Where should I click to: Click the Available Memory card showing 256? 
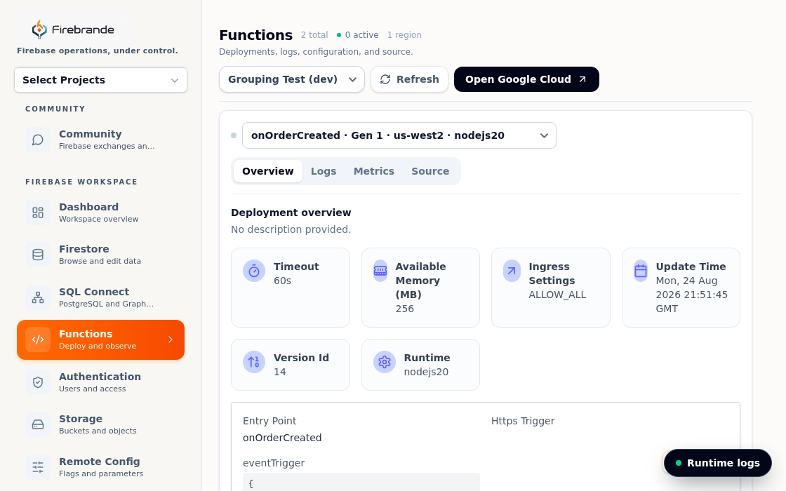(x=420, y=288)
